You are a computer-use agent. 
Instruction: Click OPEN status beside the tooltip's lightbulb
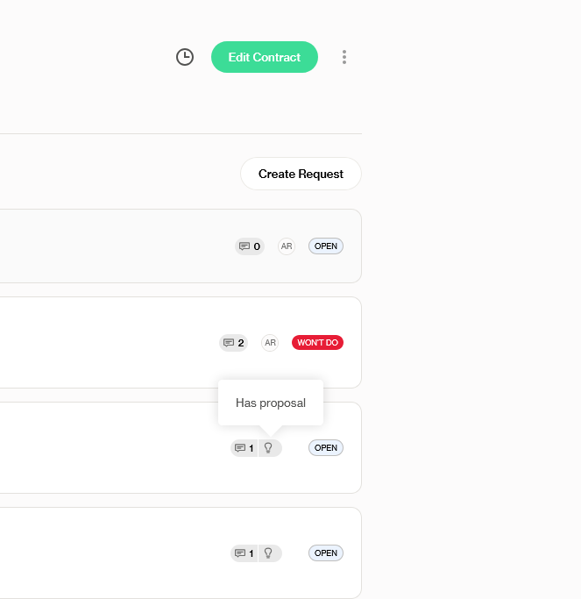tap(326, 448)
